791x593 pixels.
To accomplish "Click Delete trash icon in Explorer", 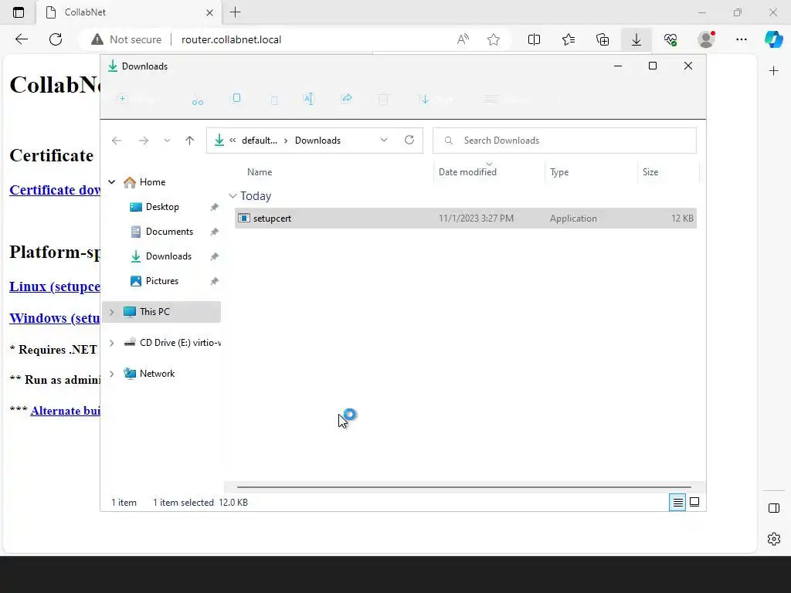I will tap(383, 99).
